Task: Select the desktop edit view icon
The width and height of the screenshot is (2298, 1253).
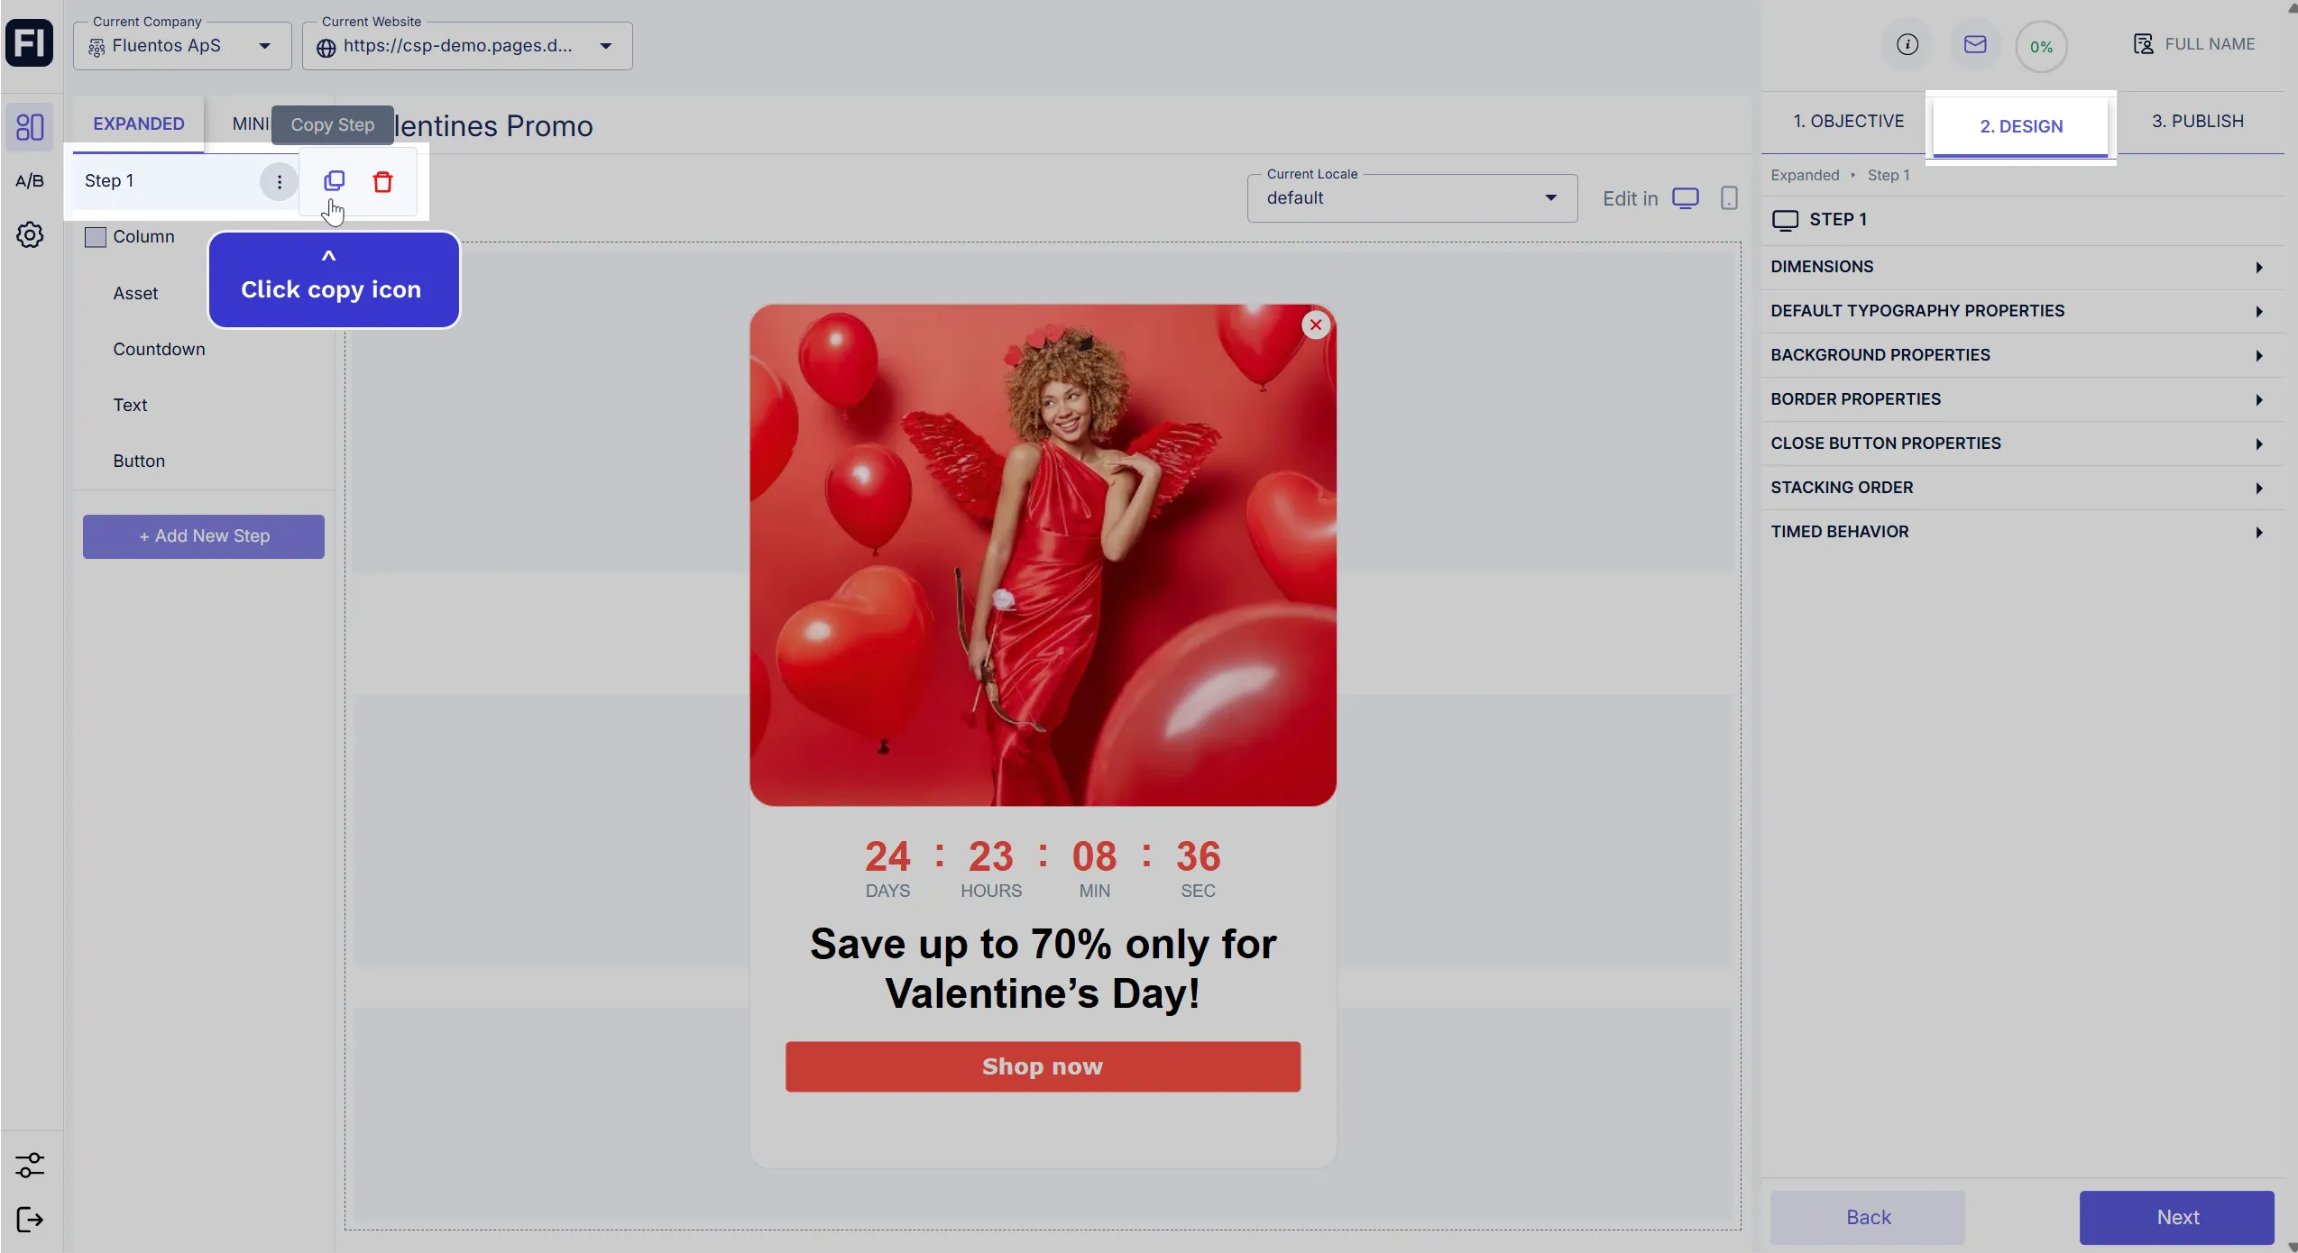Action: pos(1685,198)
